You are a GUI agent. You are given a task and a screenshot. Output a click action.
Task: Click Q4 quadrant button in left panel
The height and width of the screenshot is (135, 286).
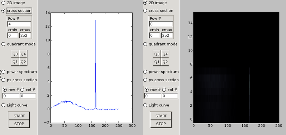[x=23, y=54]
